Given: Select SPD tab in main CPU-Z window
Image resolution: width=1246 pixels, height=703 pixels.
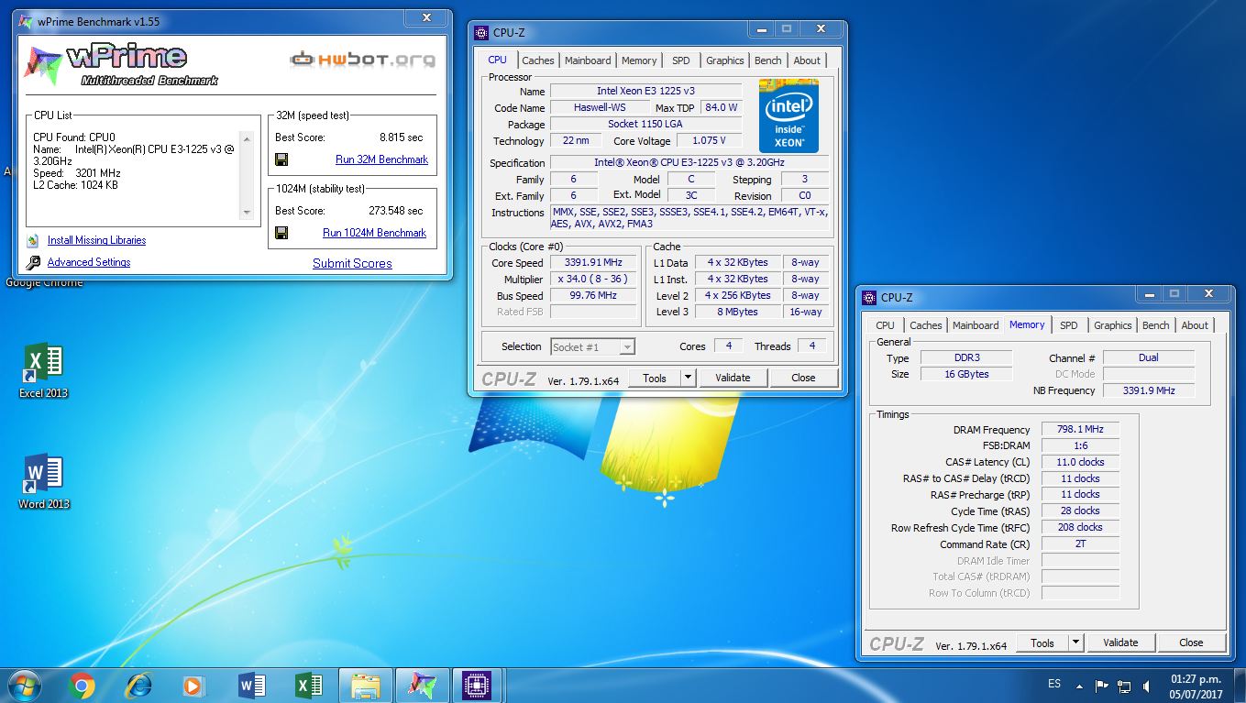Looking at the screenshot, I should [681, 60].
